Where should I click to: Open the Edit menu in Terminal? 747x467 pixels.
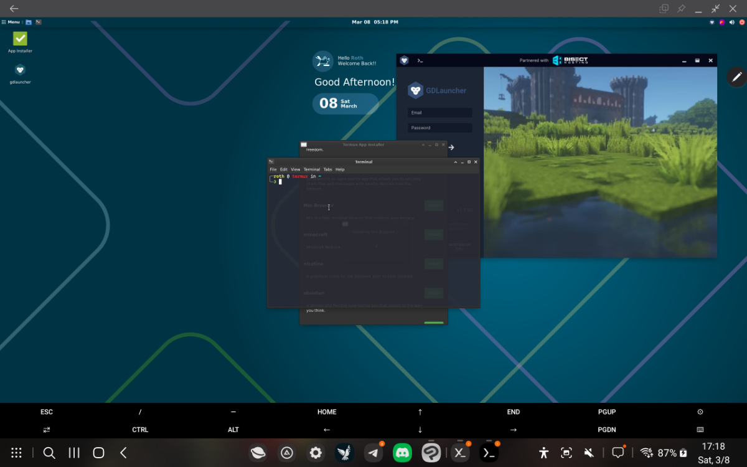[284, 169]
